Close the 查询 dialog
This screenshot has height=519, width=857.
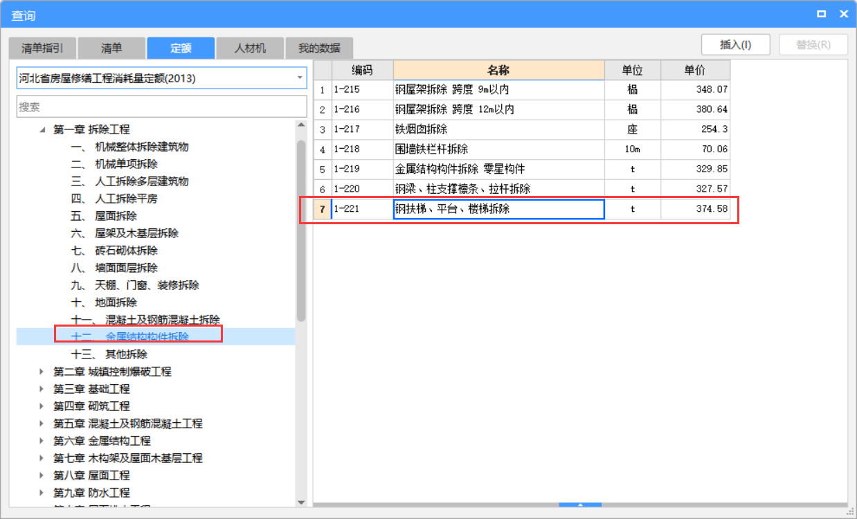pyautogui.click(x=844, y=14)
